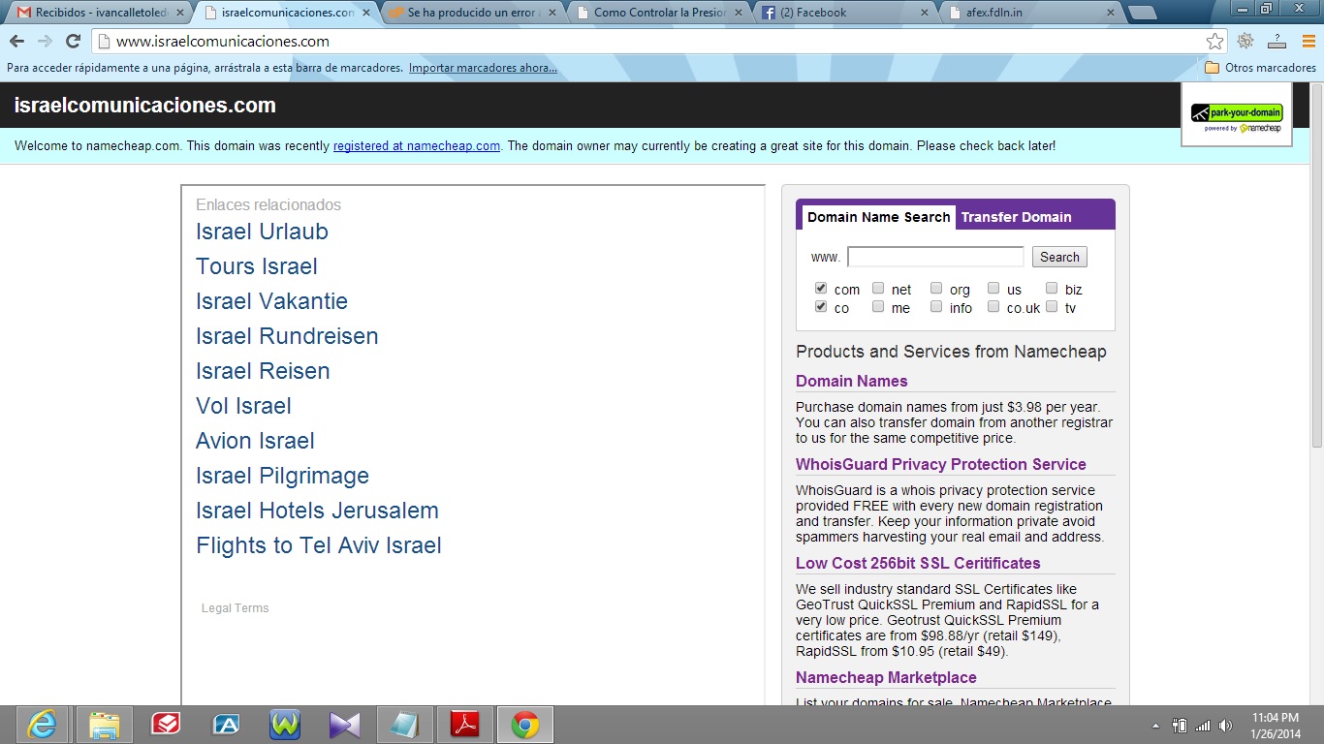The height and width of the screenshot is (744, 1324).
Task: Bookmark this page with the star icon
Action: pyautogui.click(x=1214, y=41)
